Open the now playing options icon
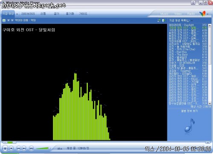Screen dimensions: 213x154 4,20
